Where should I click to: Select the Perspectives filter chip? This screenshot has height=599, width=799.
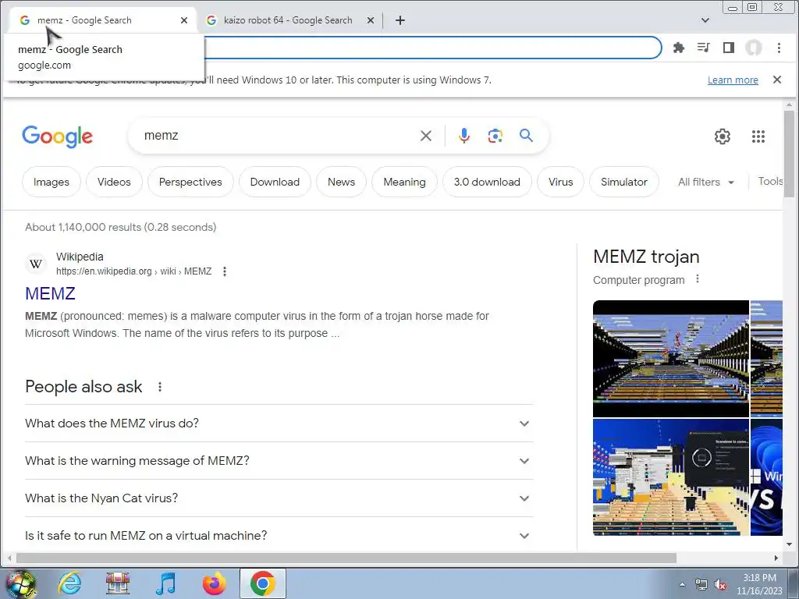click(190, 182)
